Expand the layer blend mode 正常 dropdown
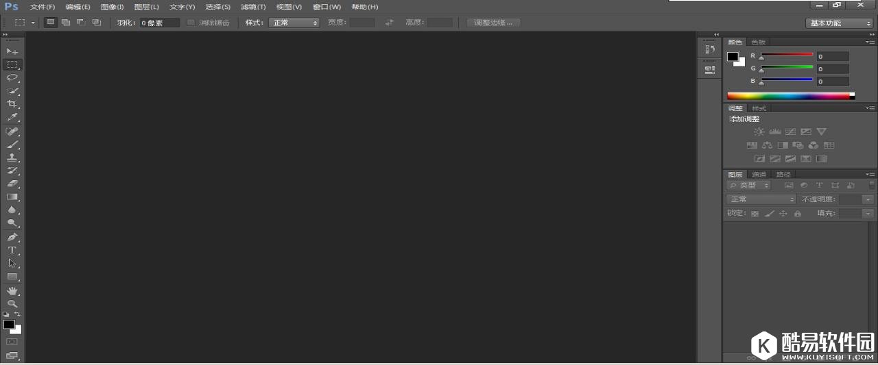The height and width of the screenshot is (365, 878). [761, 199]
